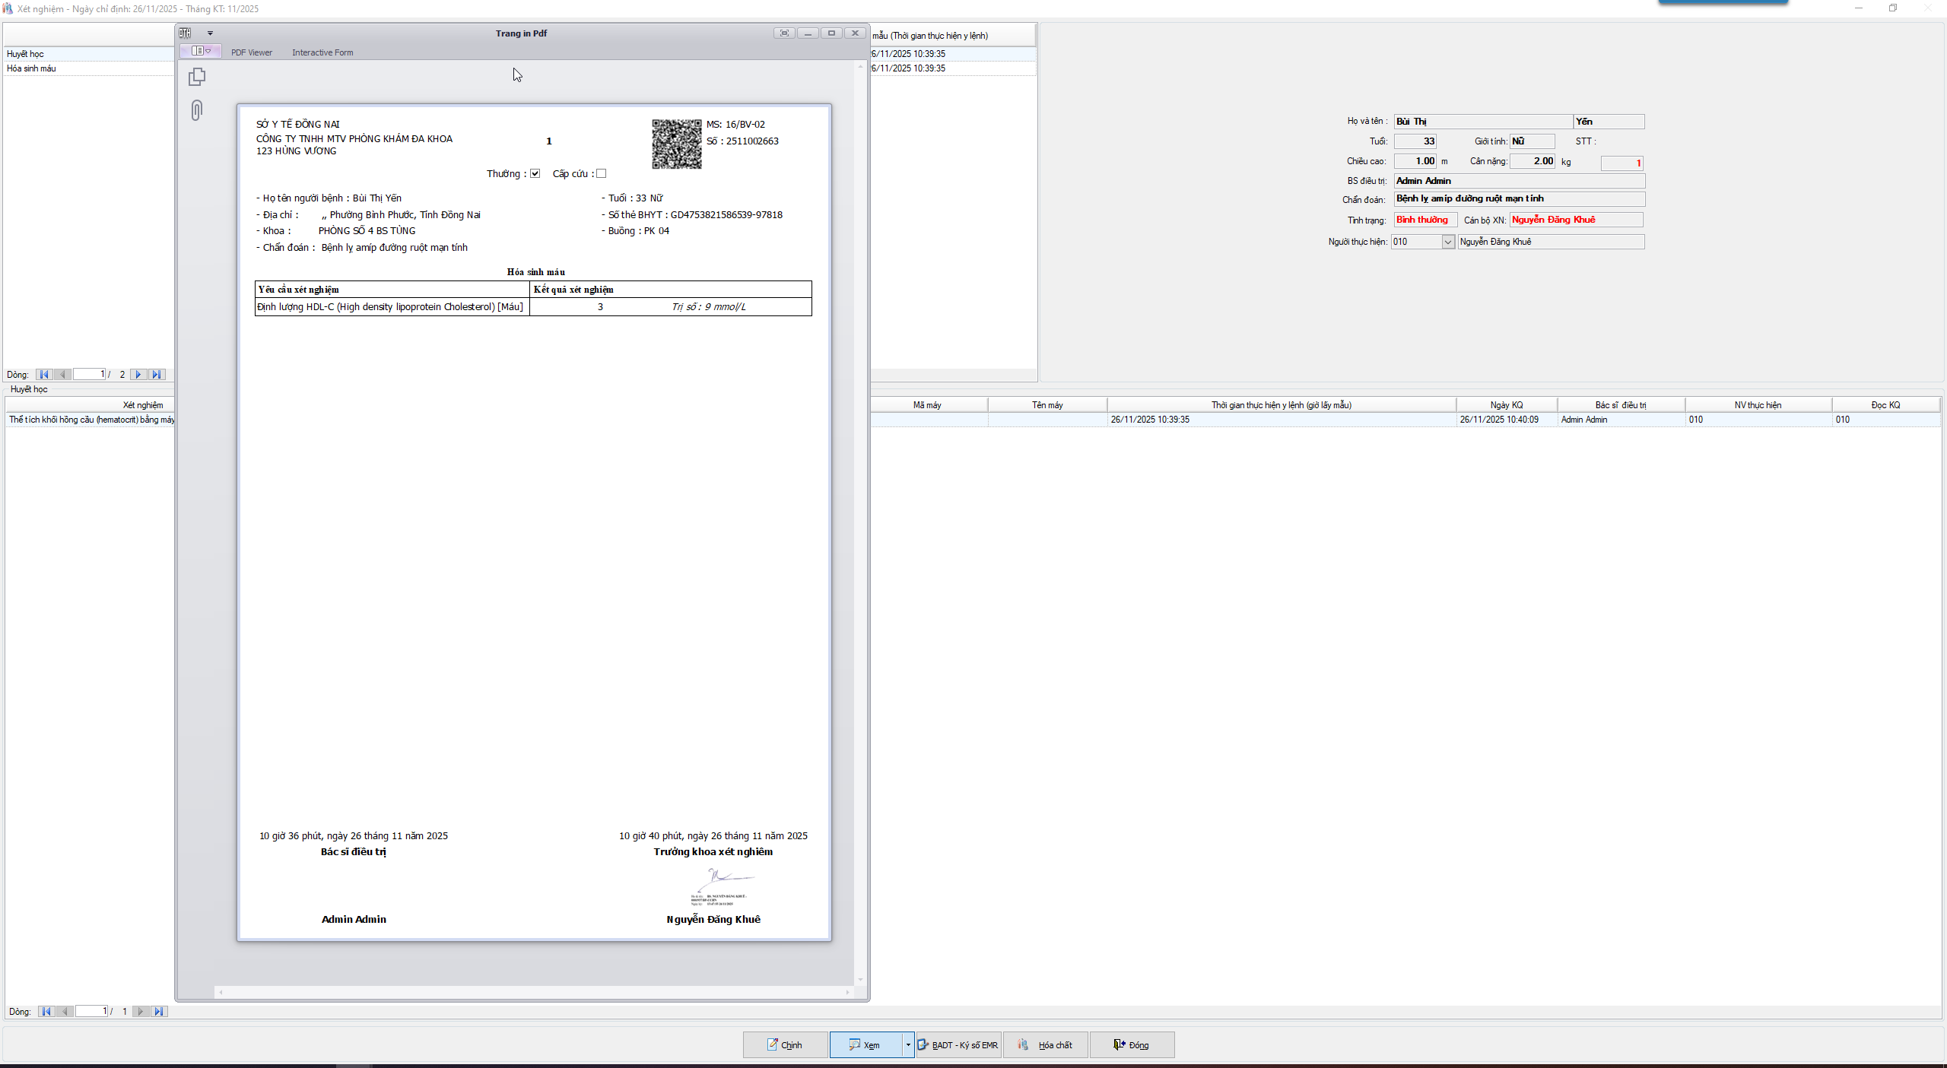Open the attachments paperclip panel

pos(197,111)
